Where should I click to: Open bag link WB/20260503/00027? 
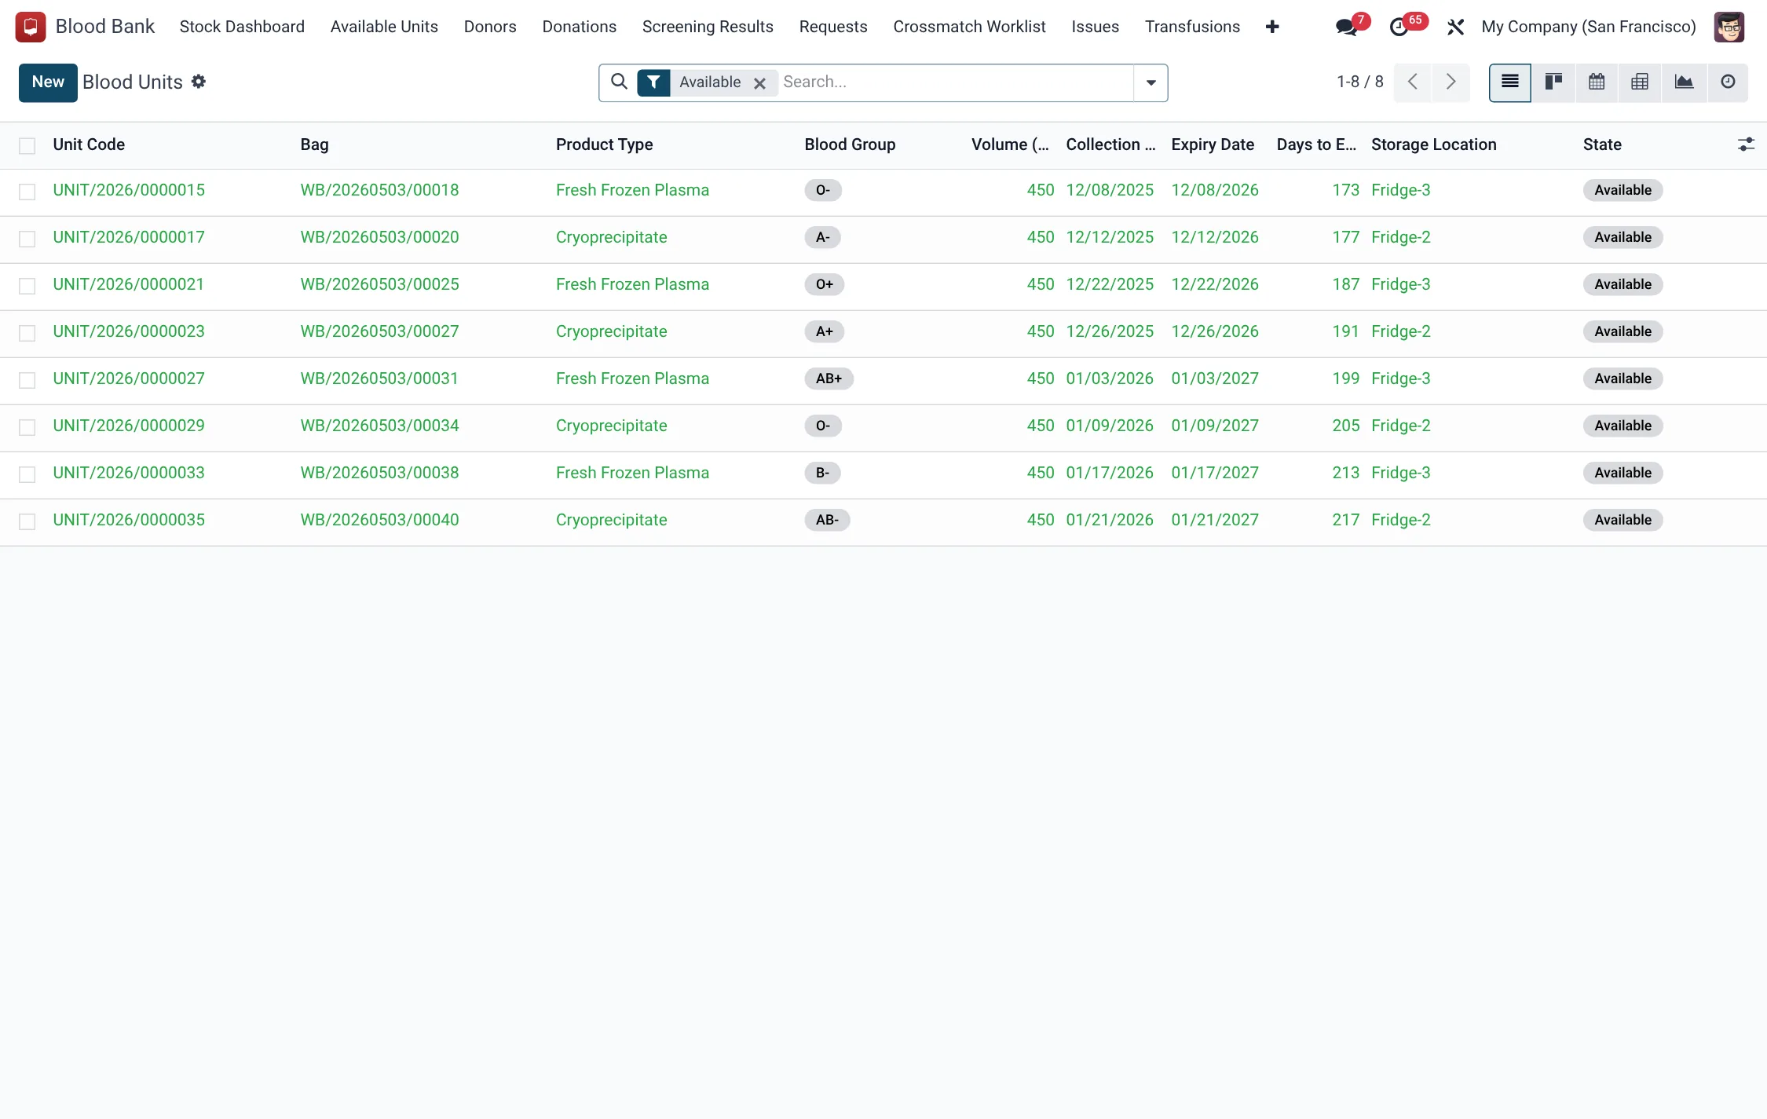[379, 331]
